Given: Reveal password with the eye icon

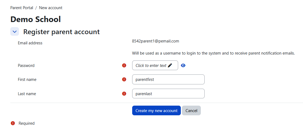Looking at the screenshot, I should point(183,66).
